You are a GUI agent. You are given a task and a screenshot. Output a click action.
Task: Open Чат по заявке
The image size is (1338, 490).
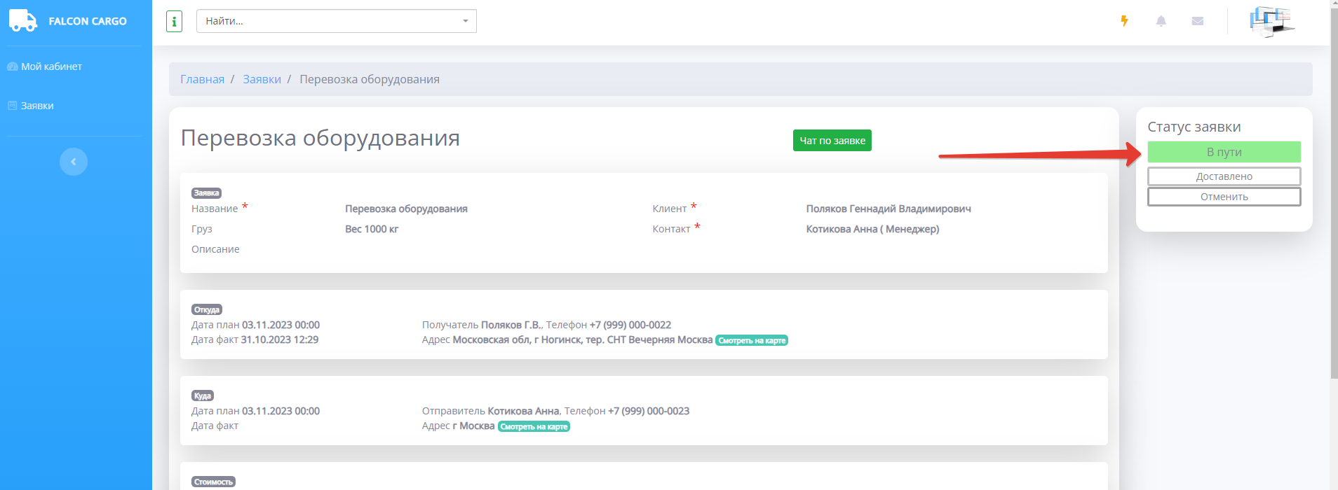coord(832,141)
